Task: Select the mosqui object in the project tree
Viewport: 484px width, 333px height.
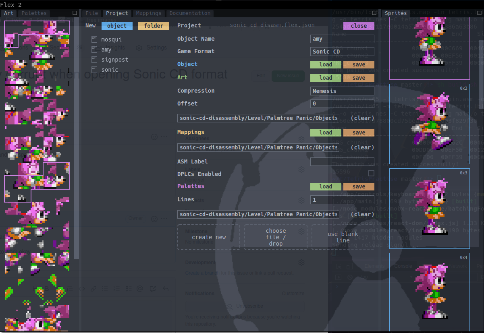Action: coord(111,39)
